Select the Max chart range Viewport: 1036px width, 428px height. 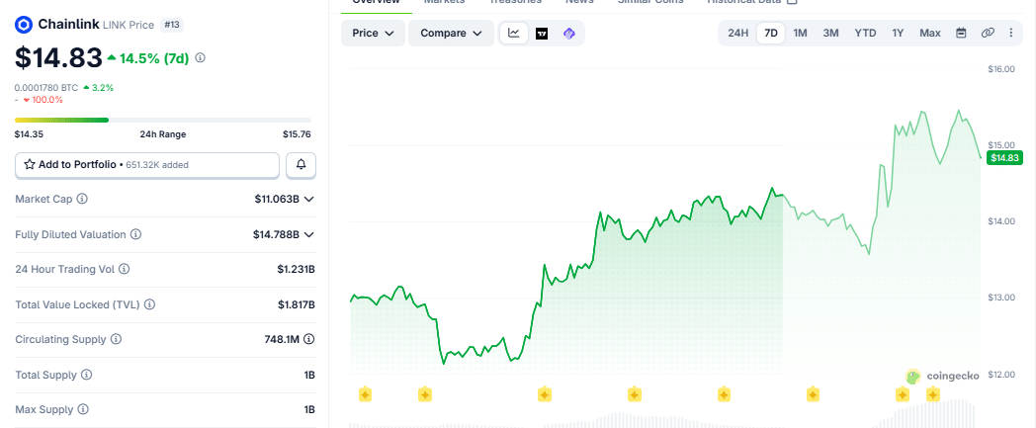click(930, 33)
